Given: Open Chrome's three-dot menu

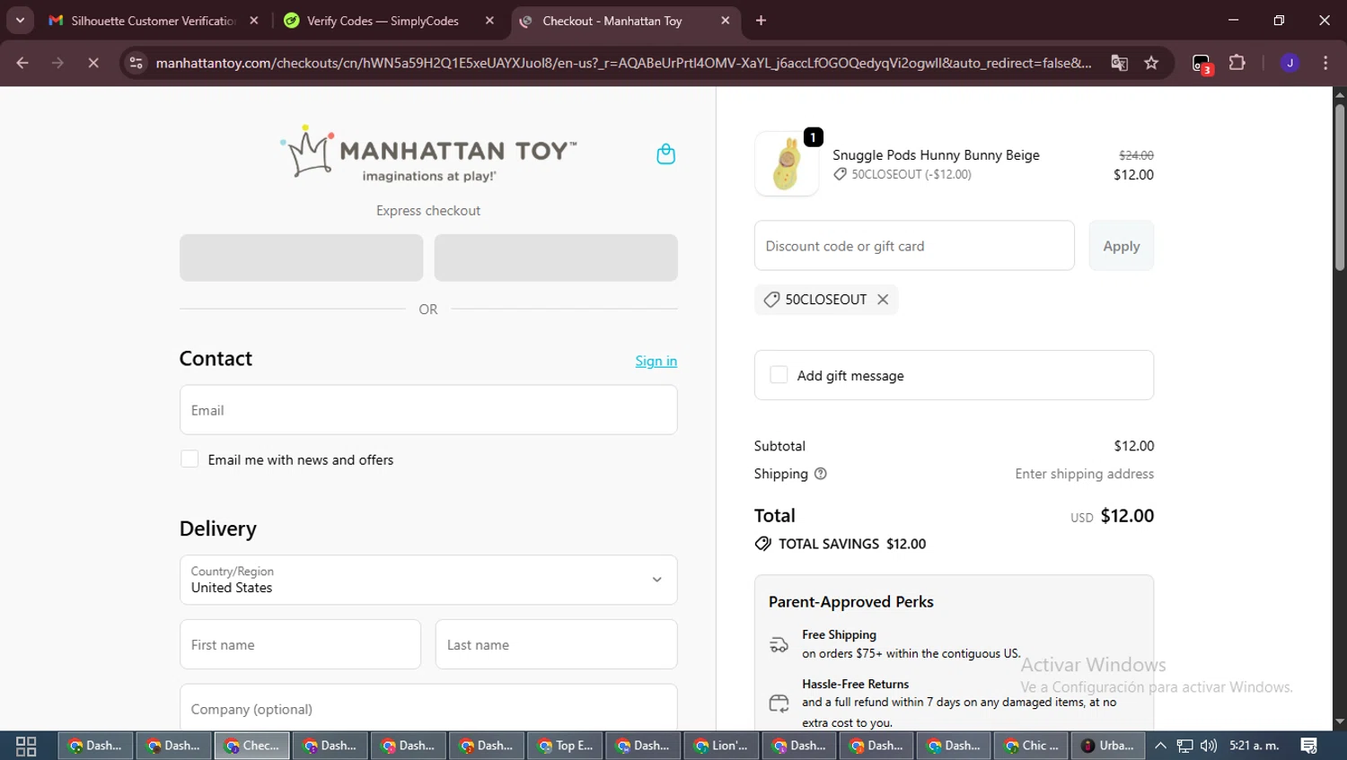Looking at the screenshot, I should pos(1325,63).
